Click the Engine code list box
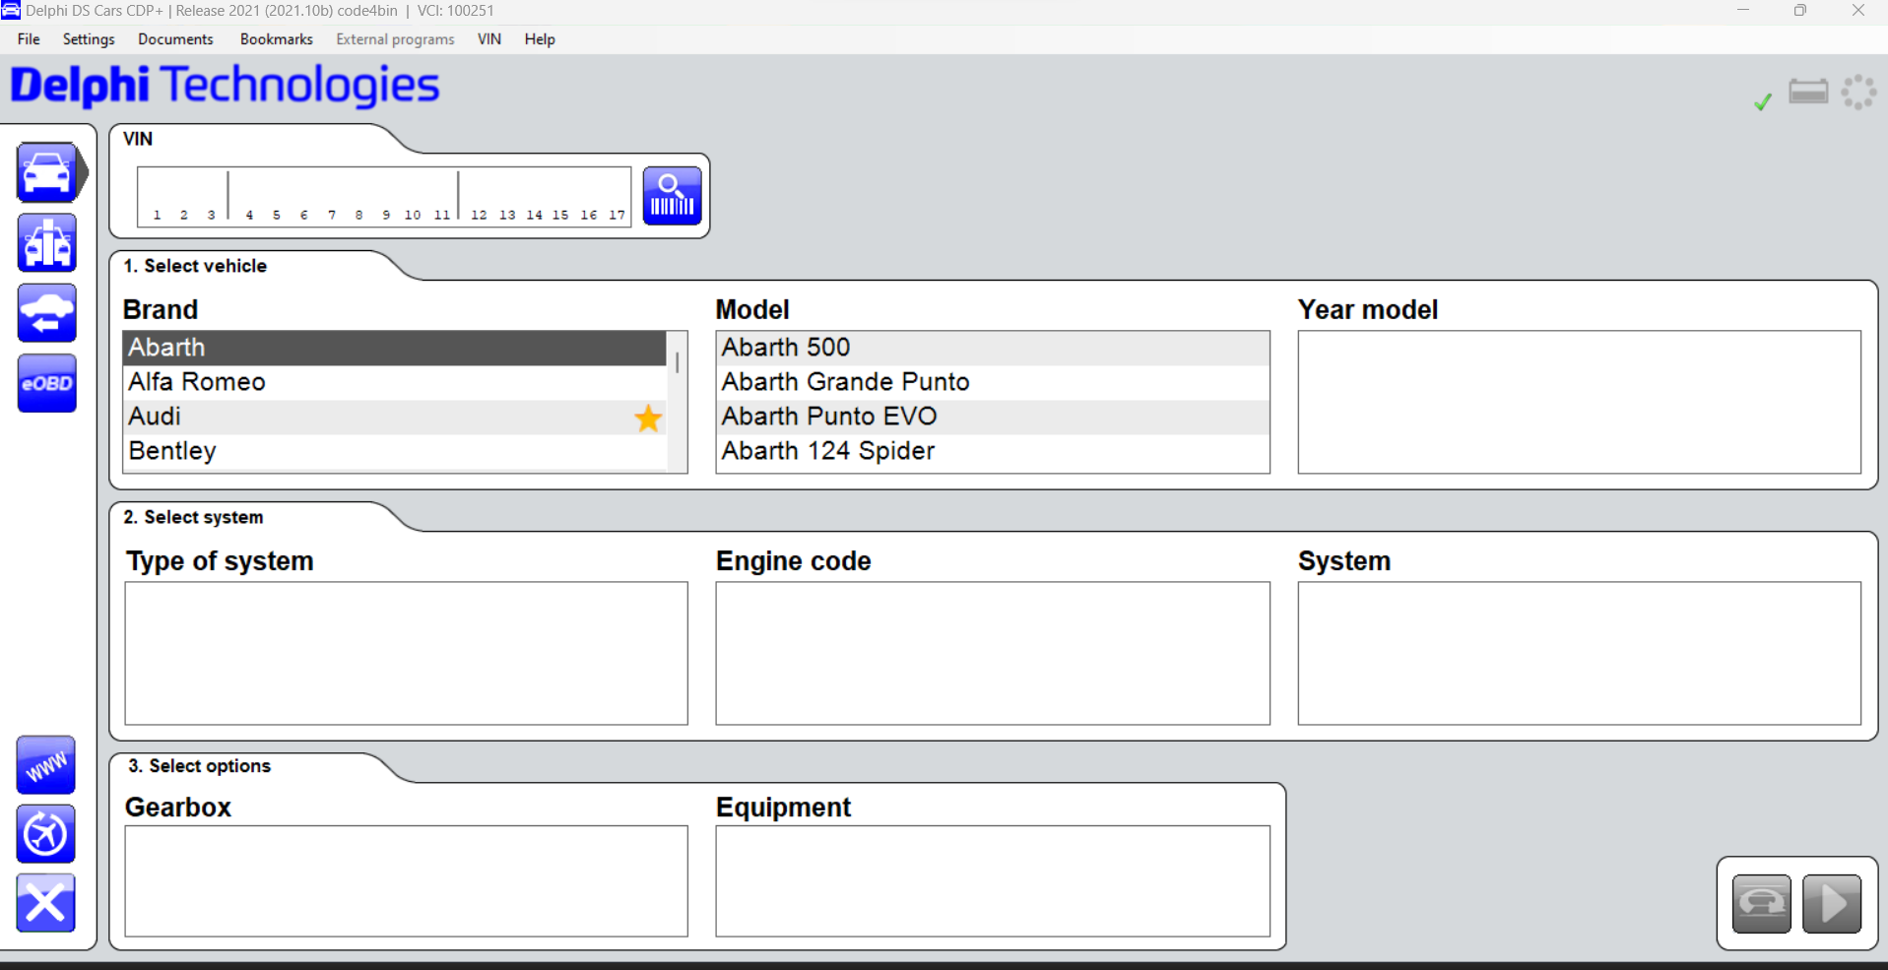This screenshot has width=1888, height=970. (x=993, y=653)
